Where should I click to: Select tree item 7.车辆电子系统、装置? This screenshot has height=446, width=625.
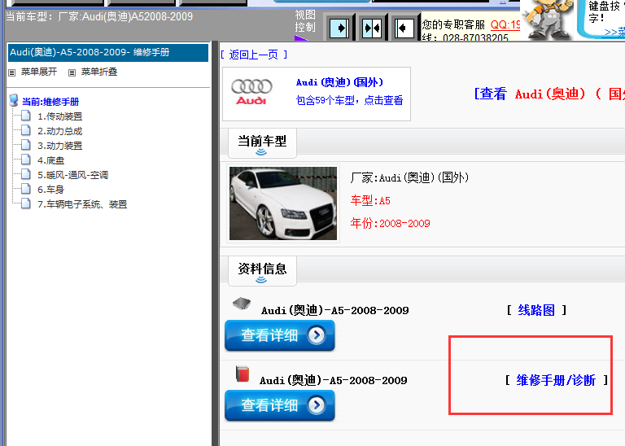point(82,204)
